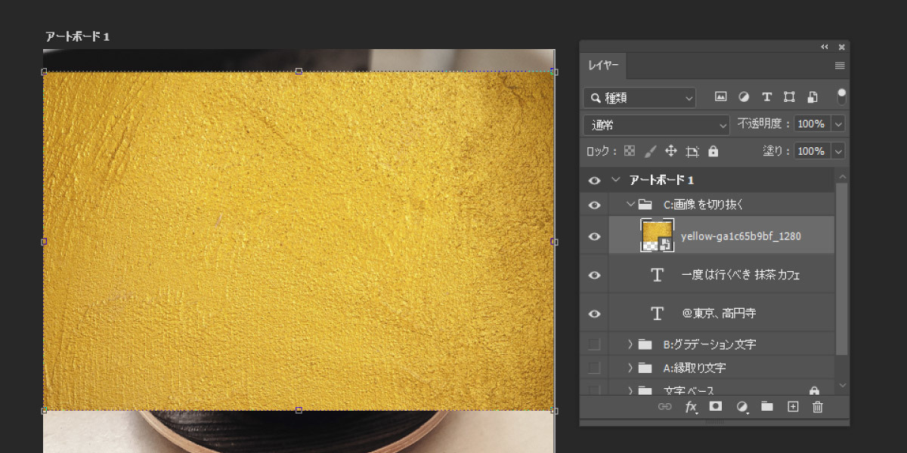Hide the @東京、高円寺 text layer
Image resolution: width=907 pixels, height=453 pixels.
[x=594, y=313]
